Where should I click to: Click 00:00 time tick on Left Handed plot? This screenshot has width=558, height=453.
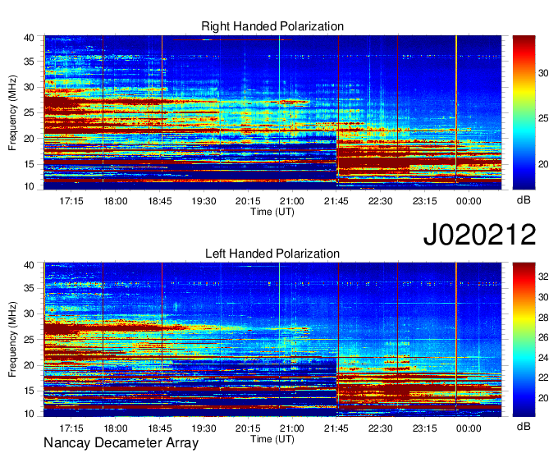pos(469,428)
